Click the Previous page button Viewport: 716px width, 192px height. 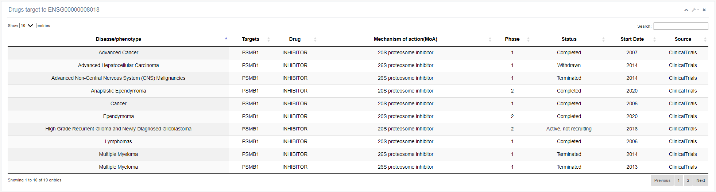point(662,180)
